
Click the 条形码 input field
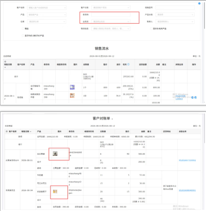[x=111, y=14]
